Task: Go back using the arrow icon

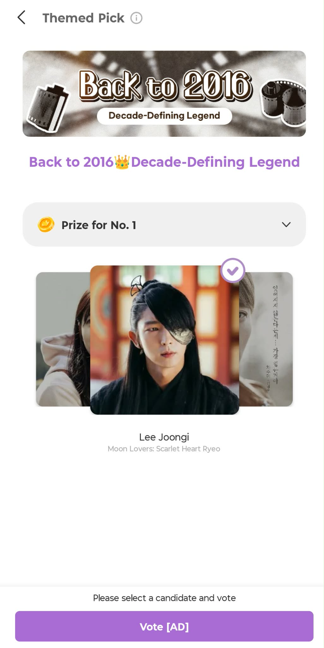Action: [x=21, y=18]
